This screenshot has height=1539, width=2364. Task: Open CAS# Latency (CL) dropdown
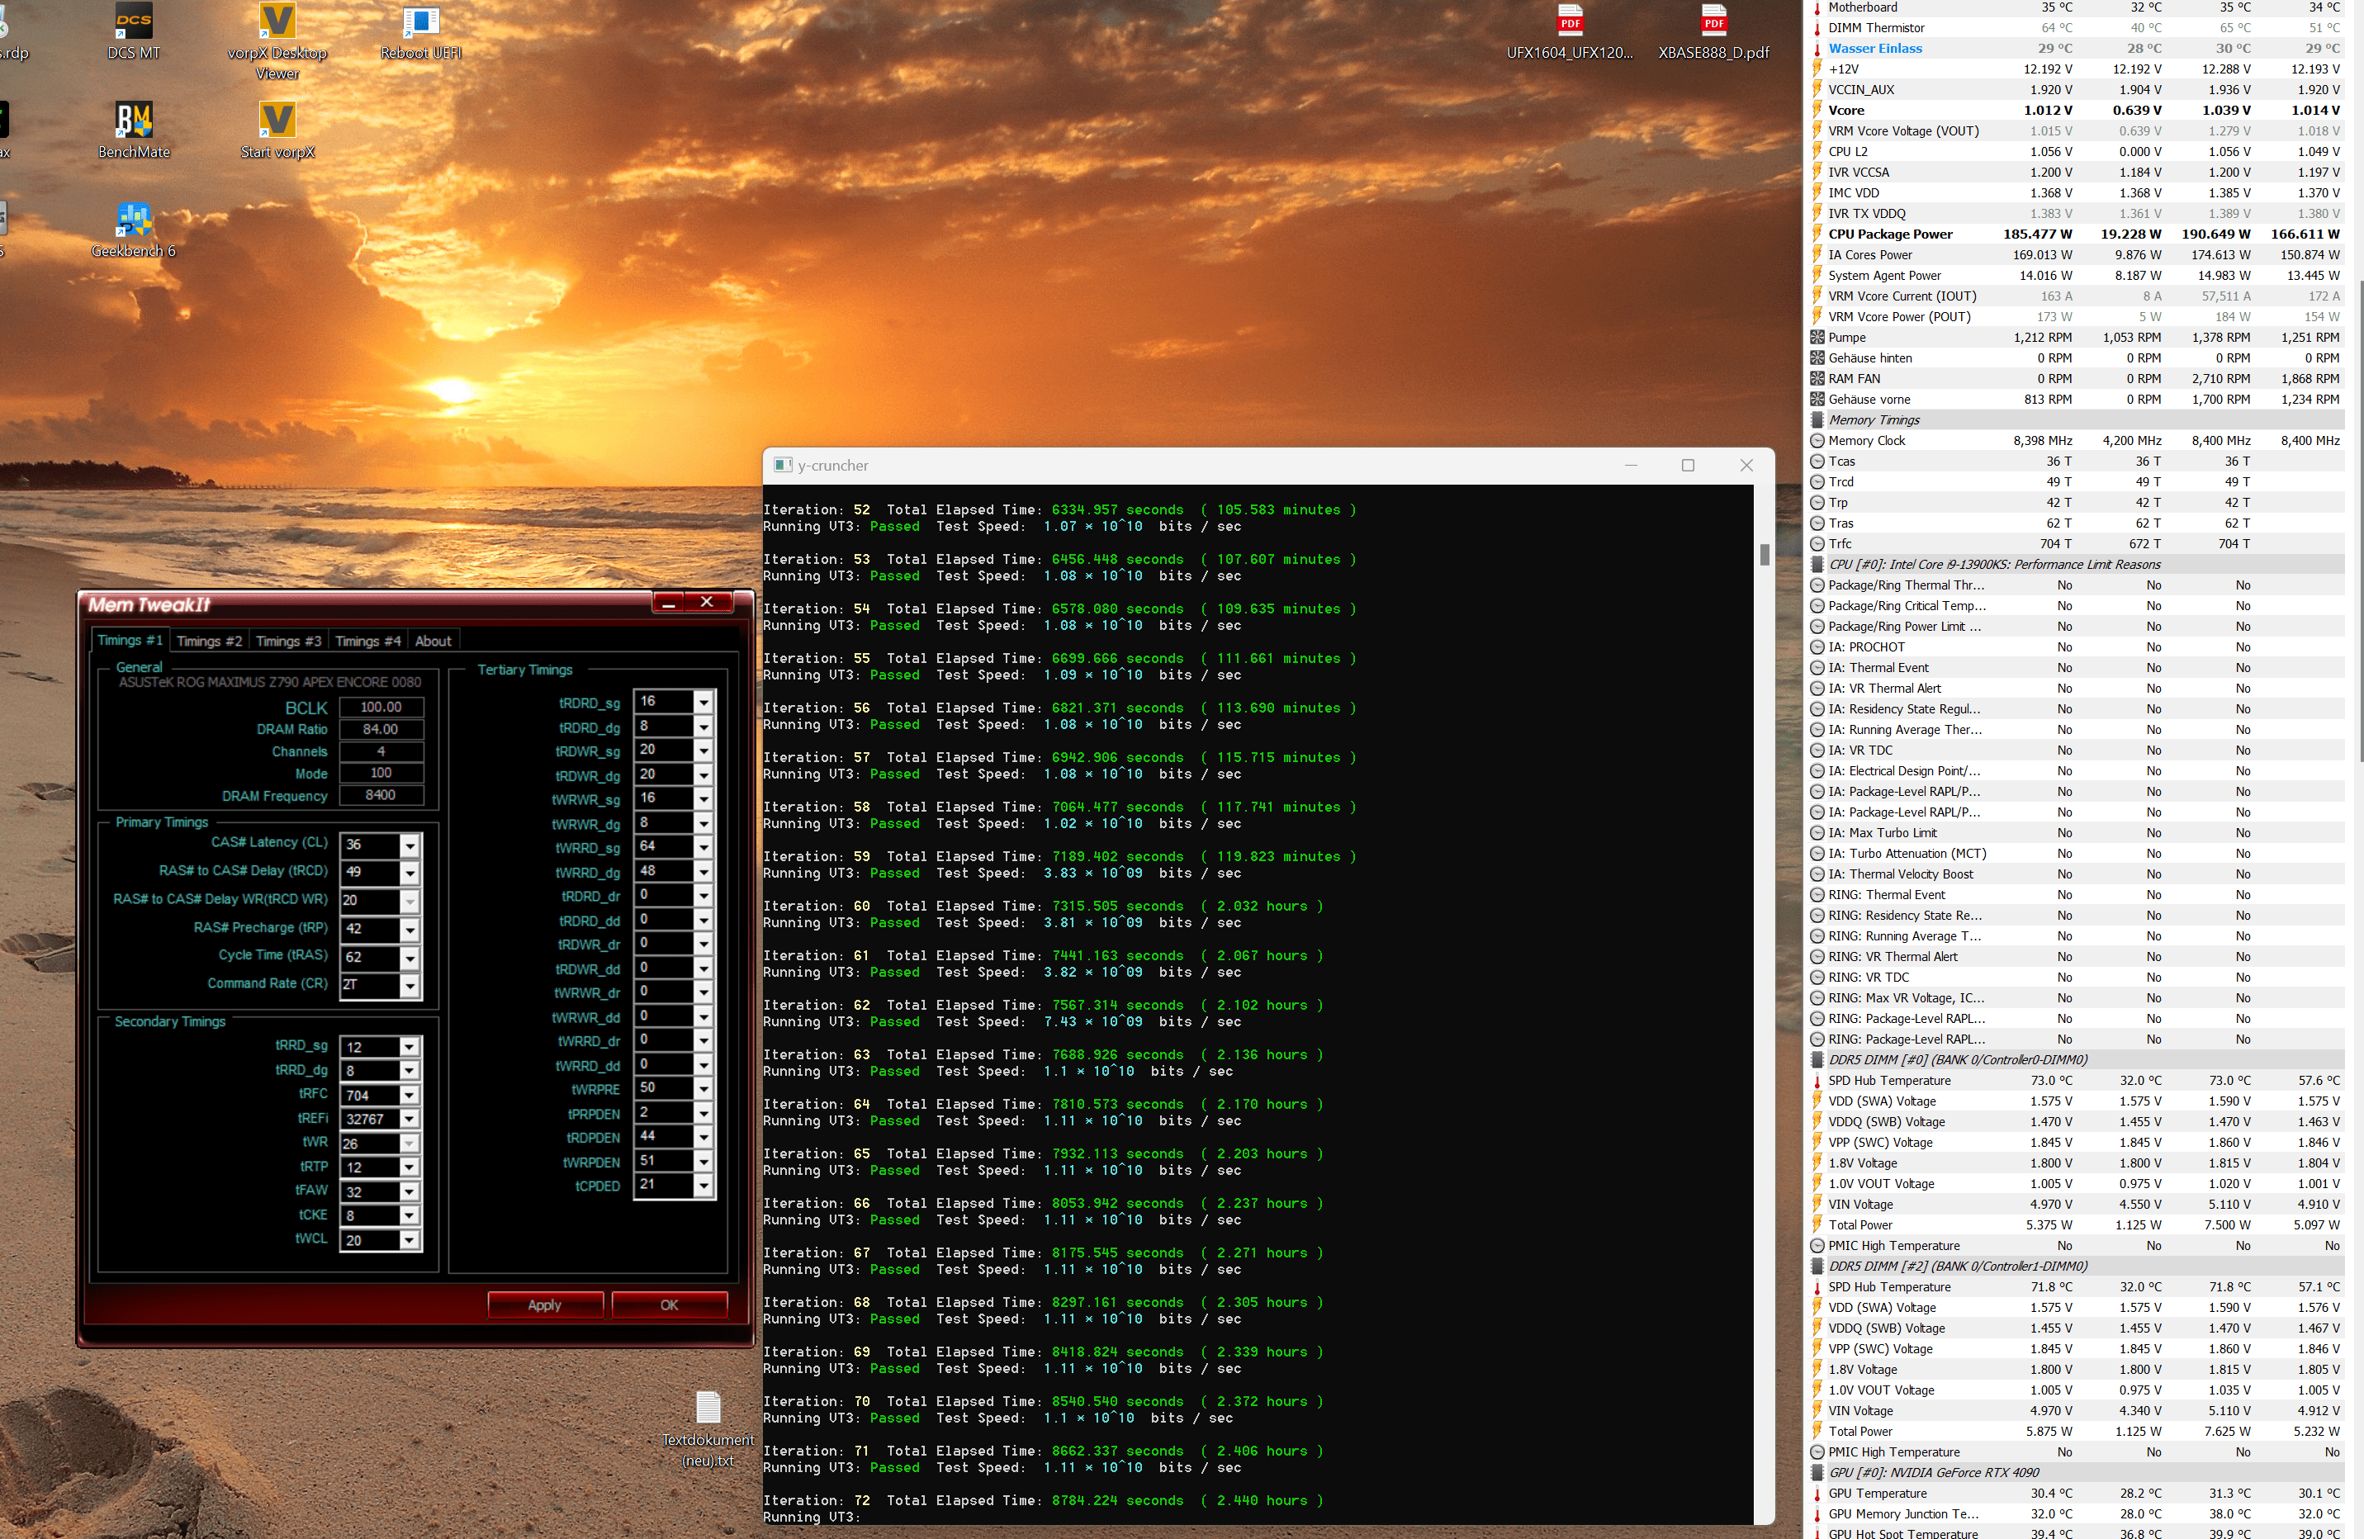tap(410, 845)
